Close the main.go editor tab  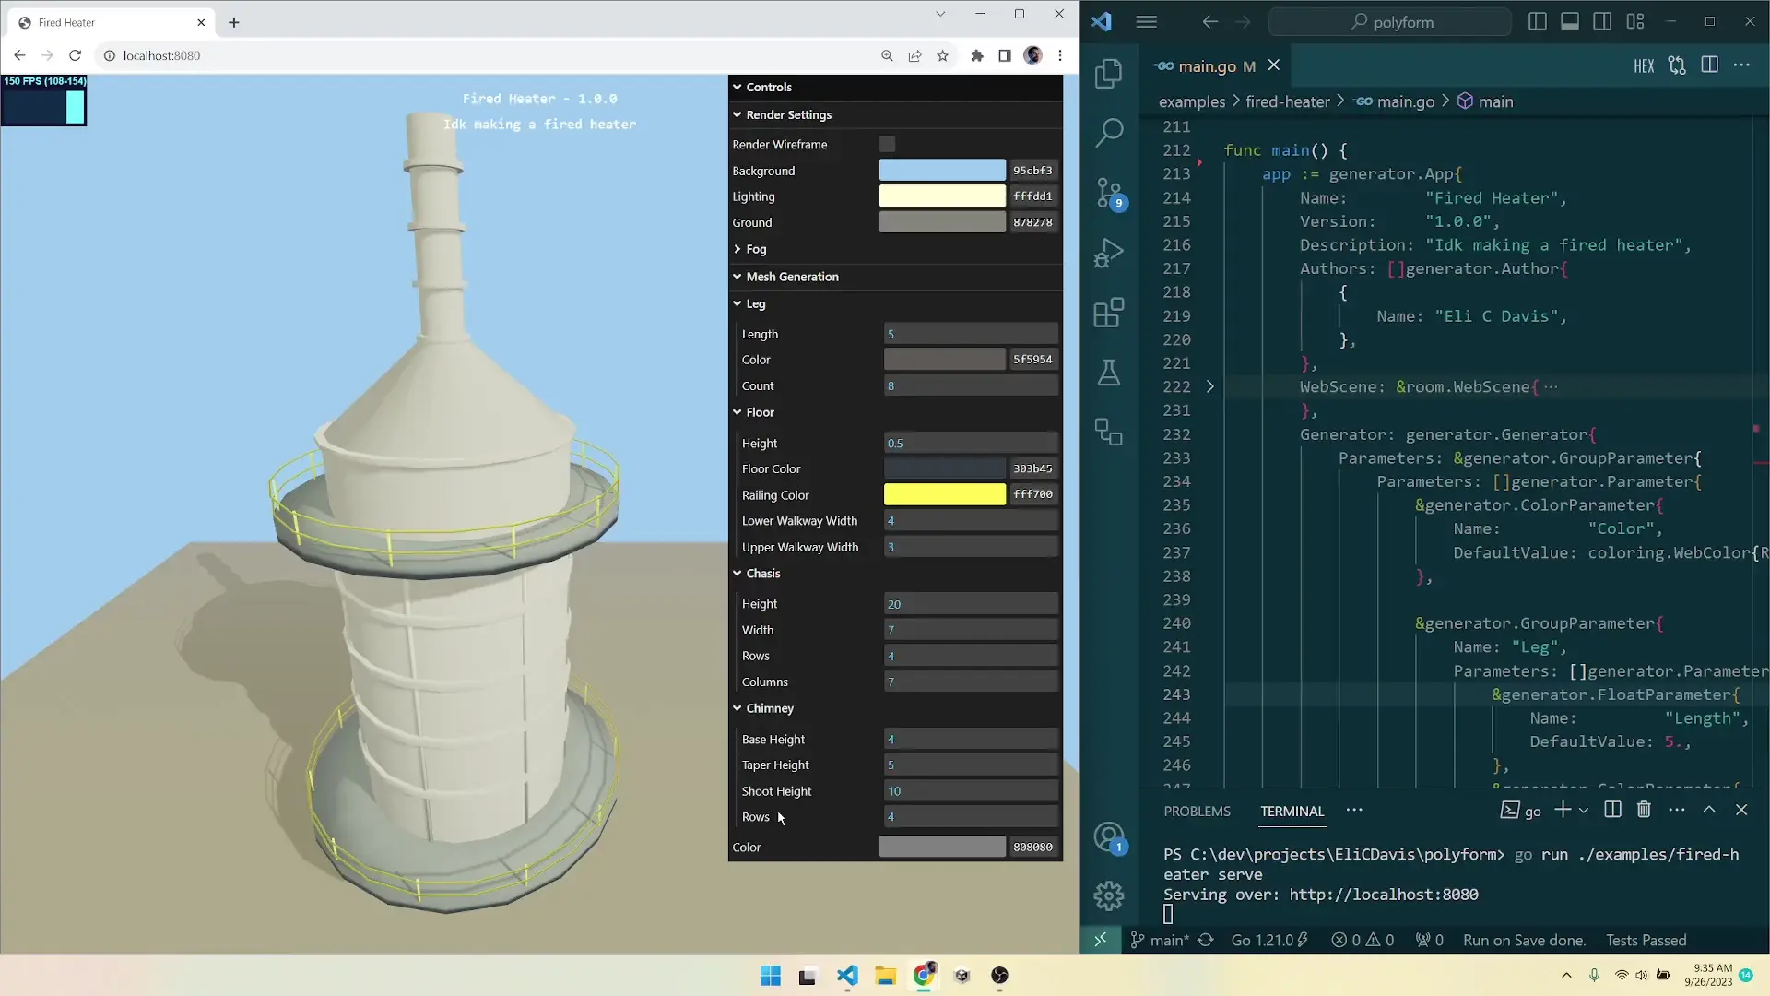[1273, 65]
